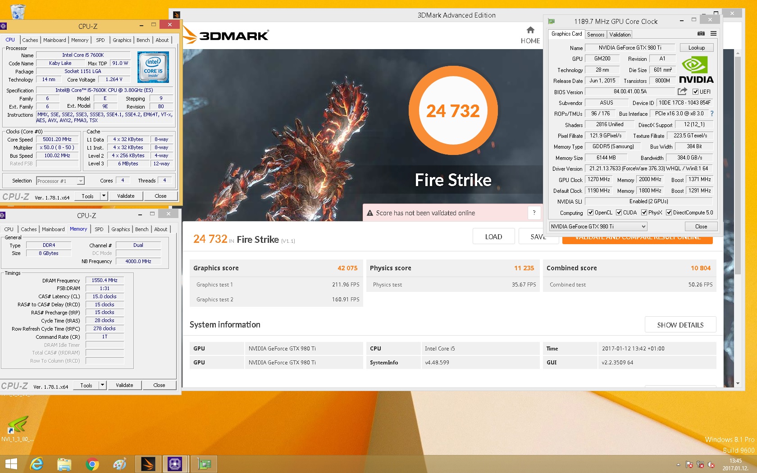Open the GPU-Z hamburger menu
Image resolution: width=757 pixels, height=473 pixels.
(x=713, y=34)
